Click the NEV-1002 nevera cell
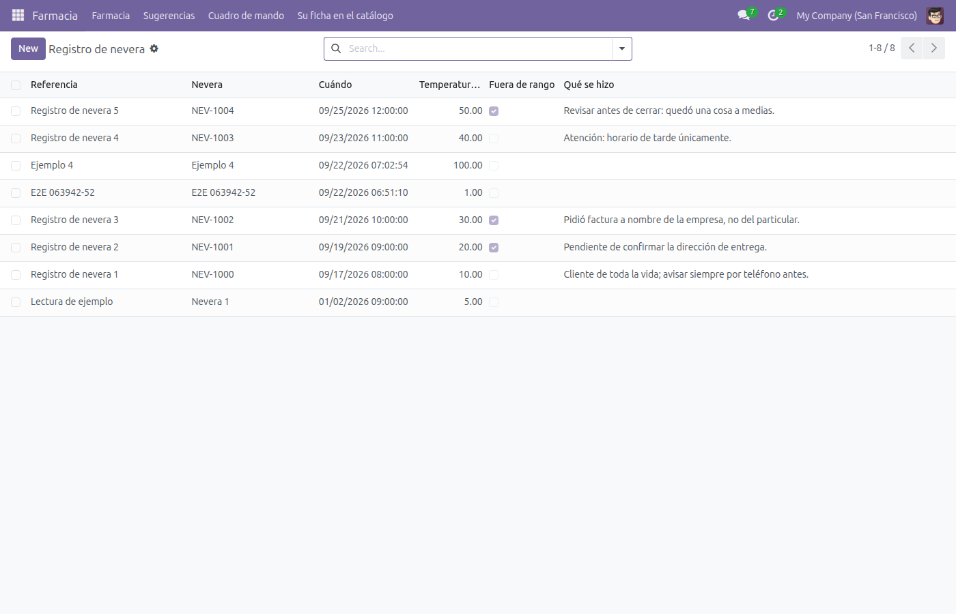 (x=212, y=220)
